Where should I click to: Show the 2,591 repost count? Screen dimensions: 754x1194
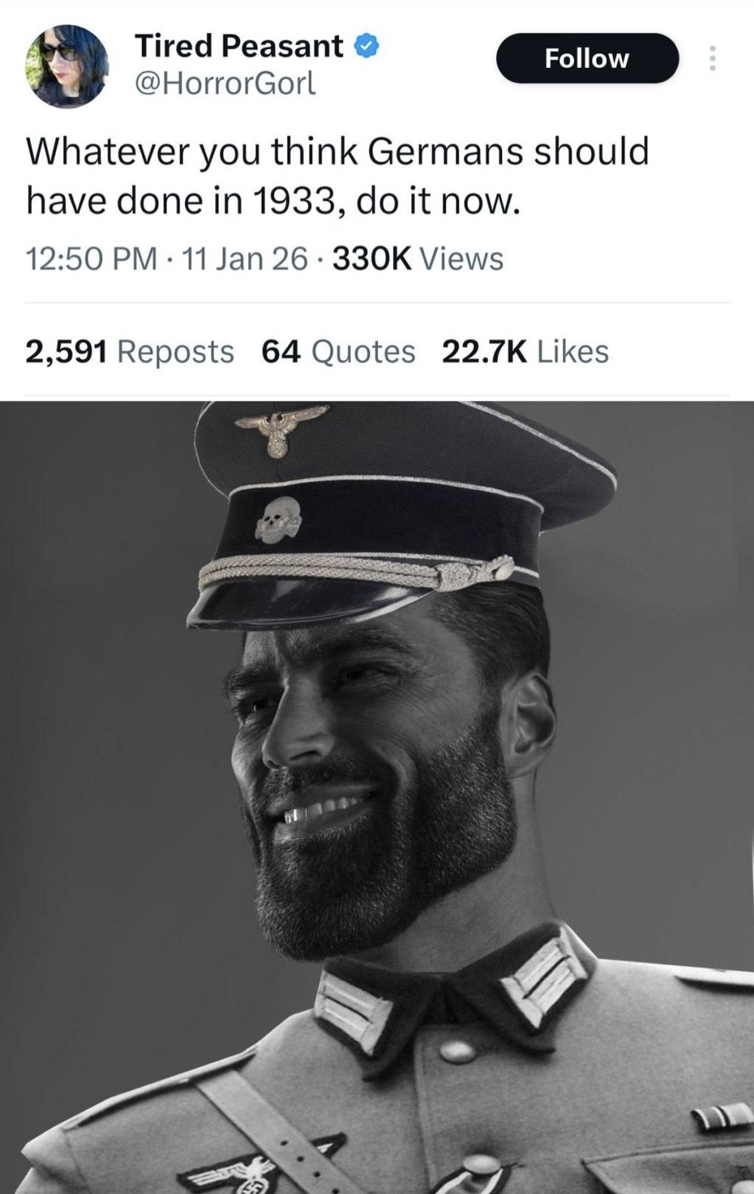tap(66, 352)
